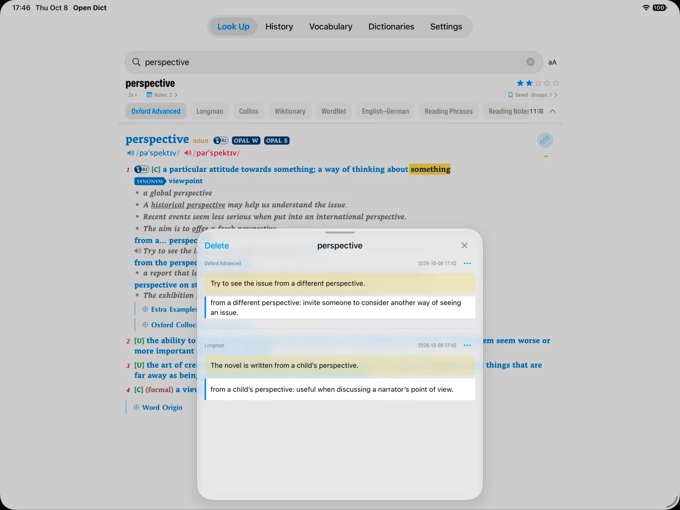Play audio for the 'Try to see the' example
Viewport: 680px width, 510px height.
click(138, 251)
